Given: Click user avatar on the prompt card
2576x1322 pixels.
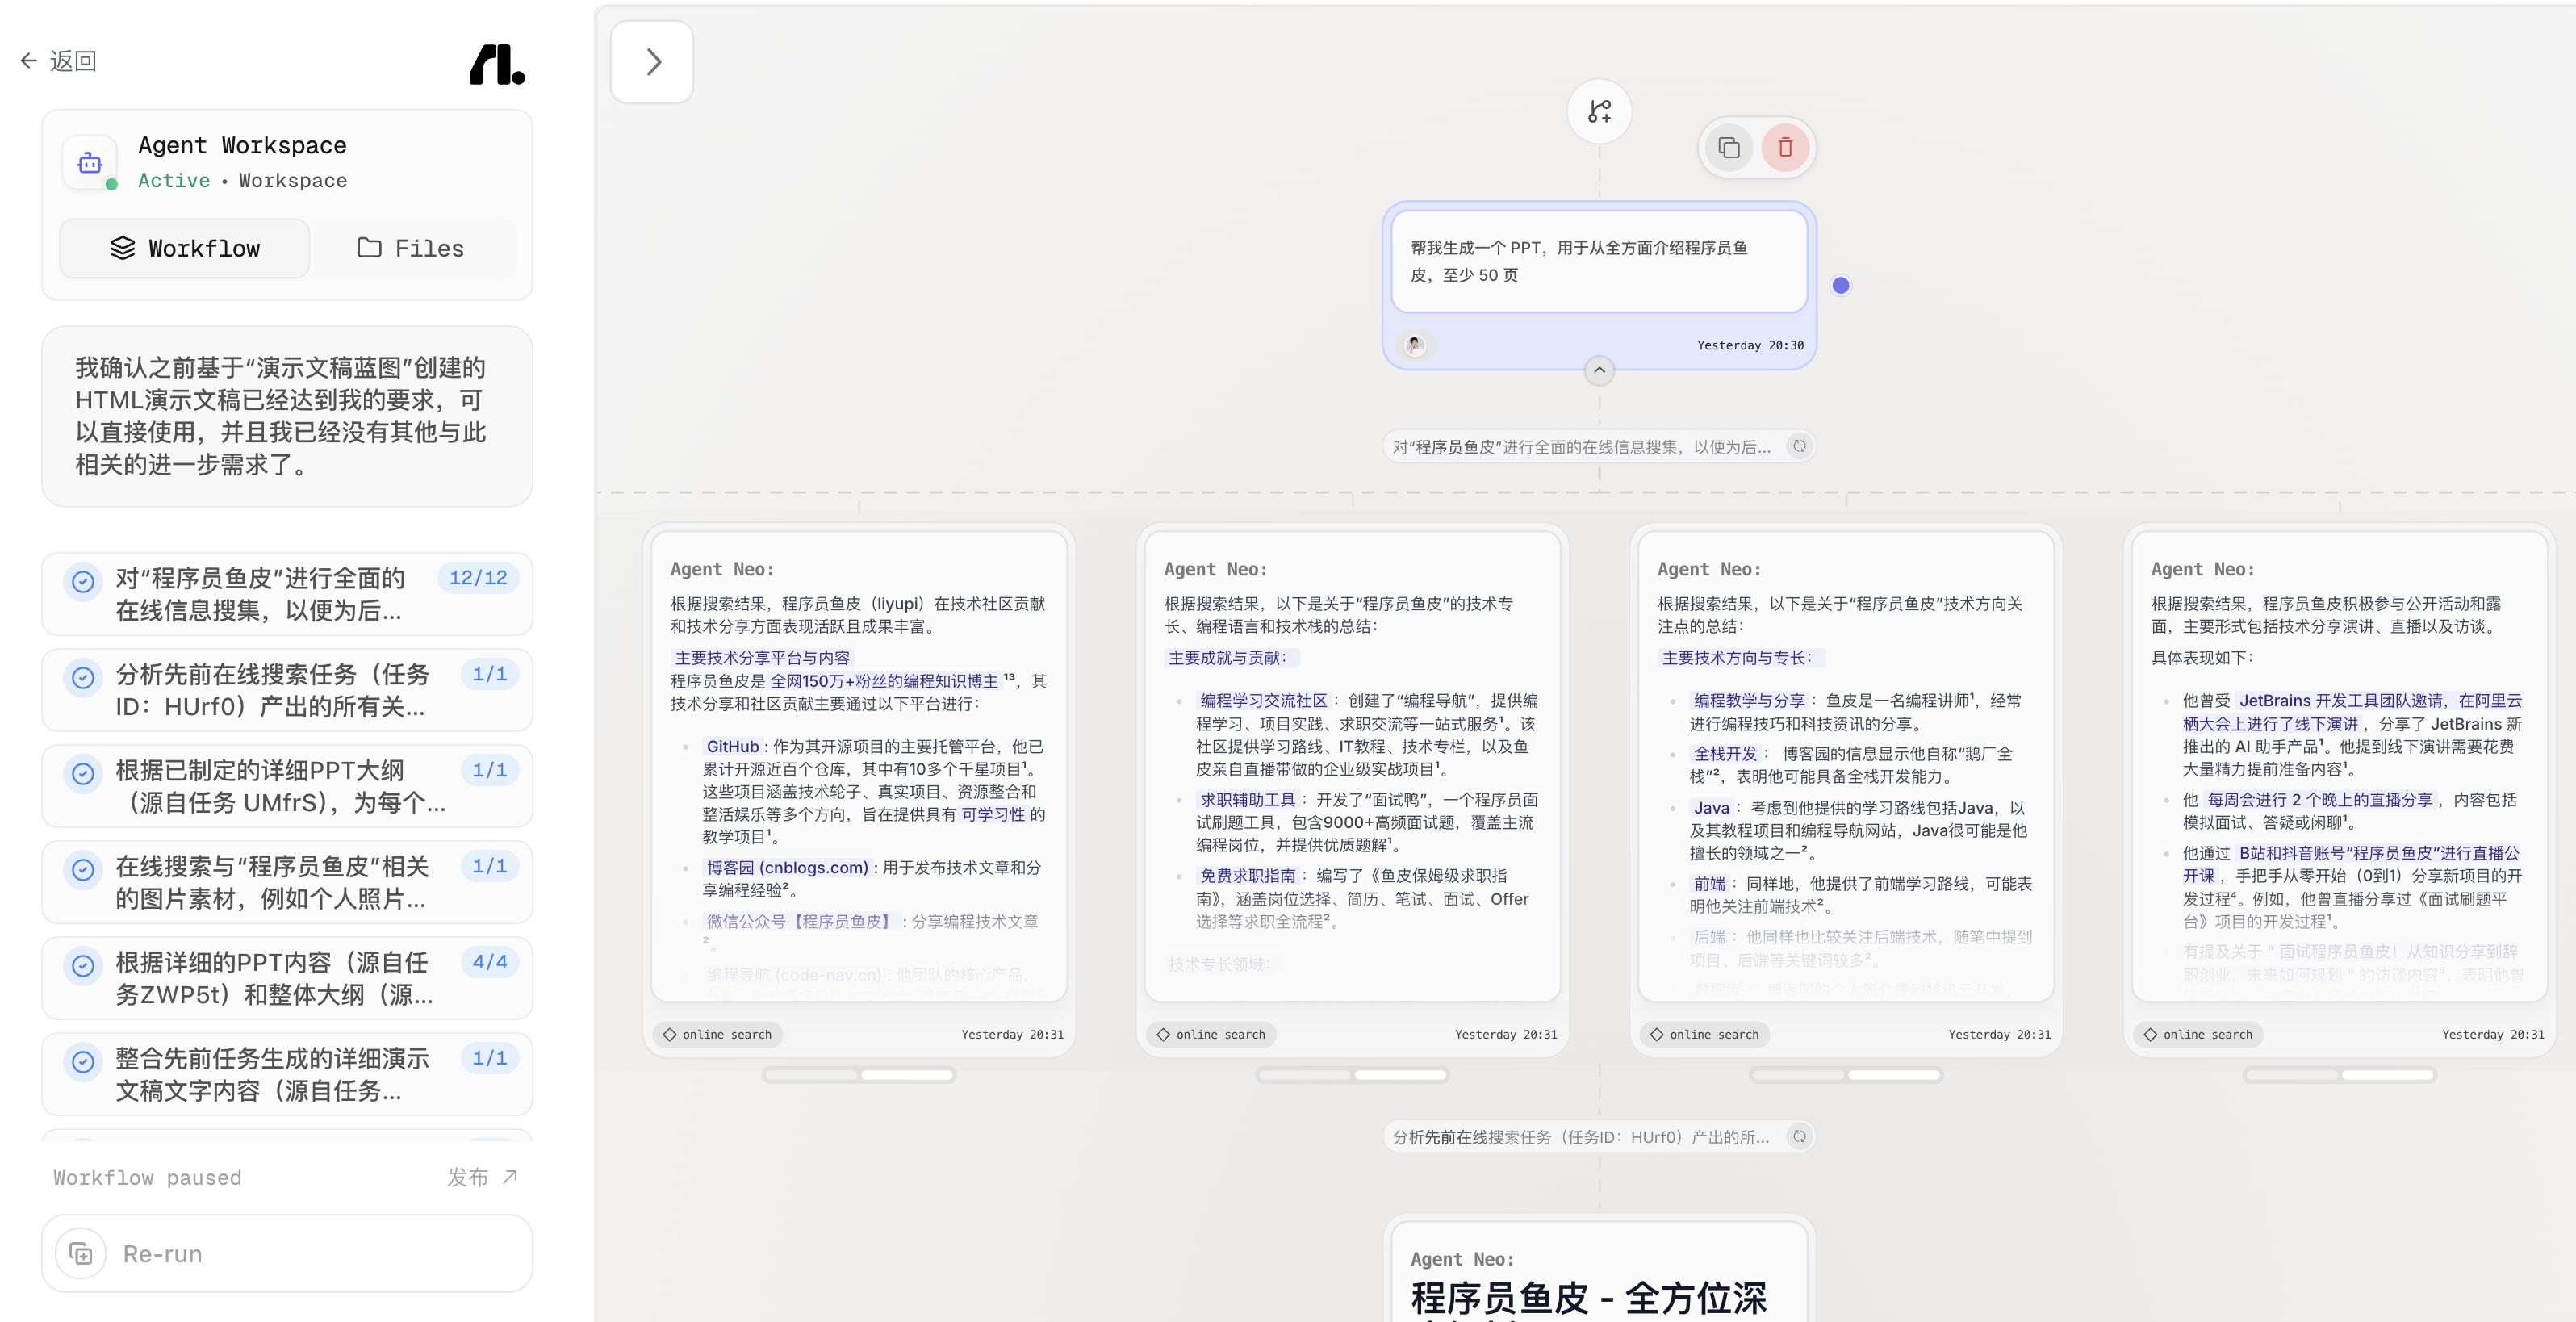Looking at the screenshot, I should pyautogui.click(x=1414, y=344).
